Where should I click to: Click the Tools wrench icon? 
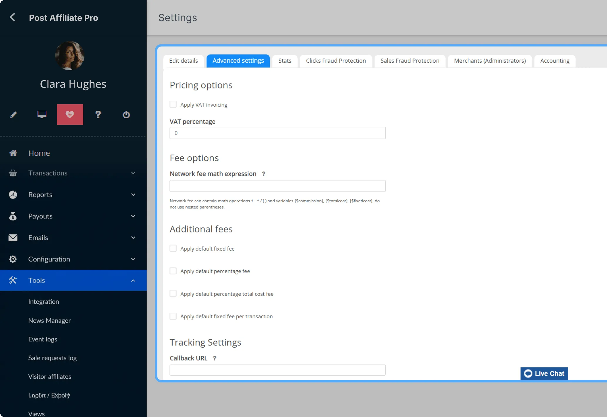coord(13,280)
